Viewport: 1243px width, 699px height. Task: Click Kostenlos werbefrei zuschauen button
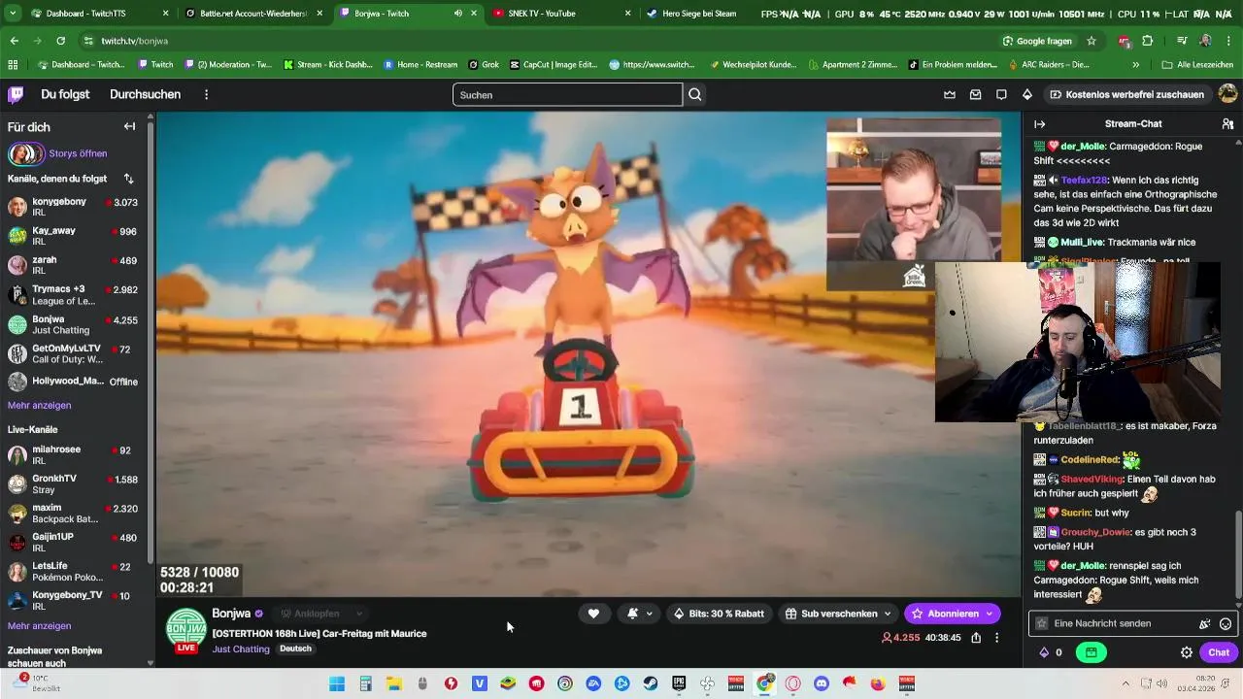click(1126, 94)
